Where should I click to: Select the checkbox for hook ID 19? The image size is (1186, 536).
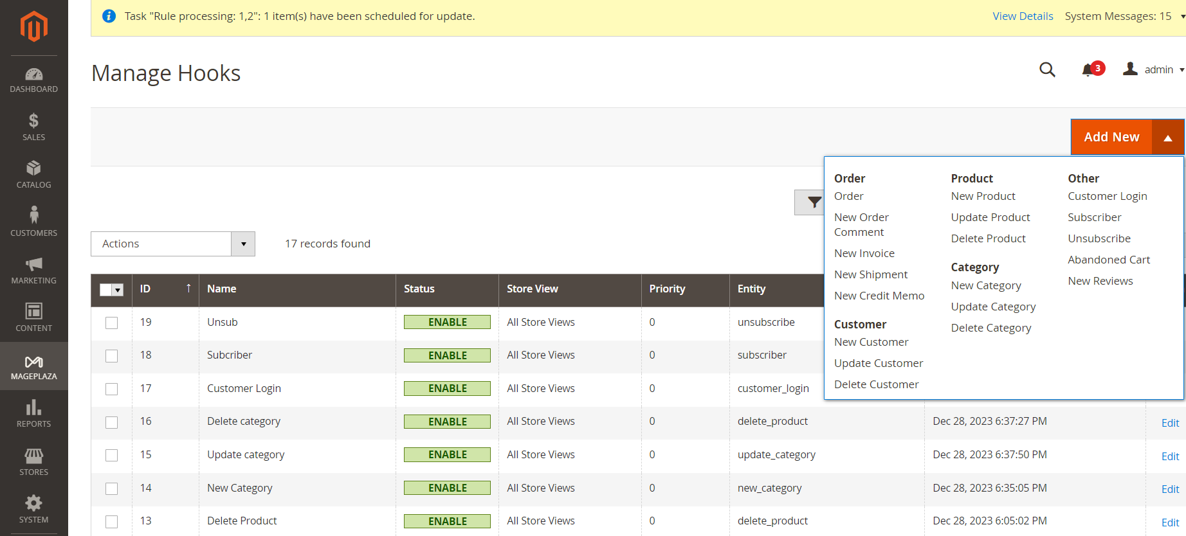coord(112,323)
